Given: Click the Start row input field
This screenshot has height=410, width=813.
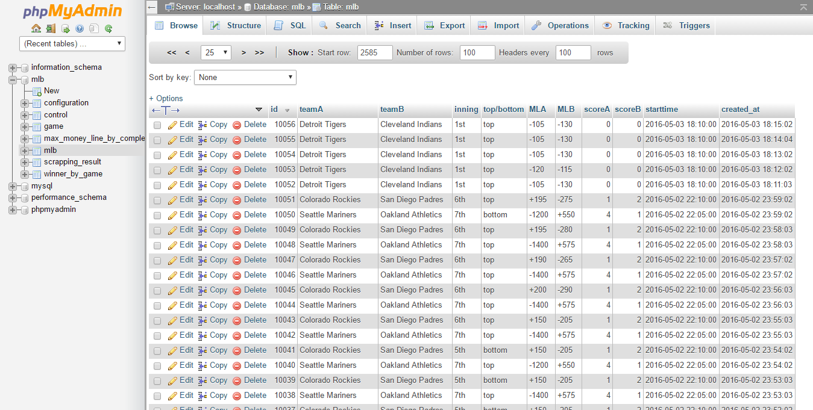Looking at the screenshot, I should [374, 52].
